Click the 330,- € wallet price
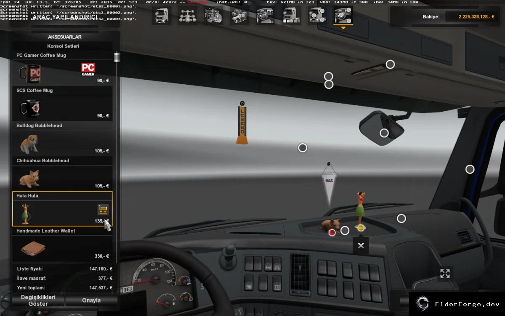 pyautogui.click(x=102, y=256)
